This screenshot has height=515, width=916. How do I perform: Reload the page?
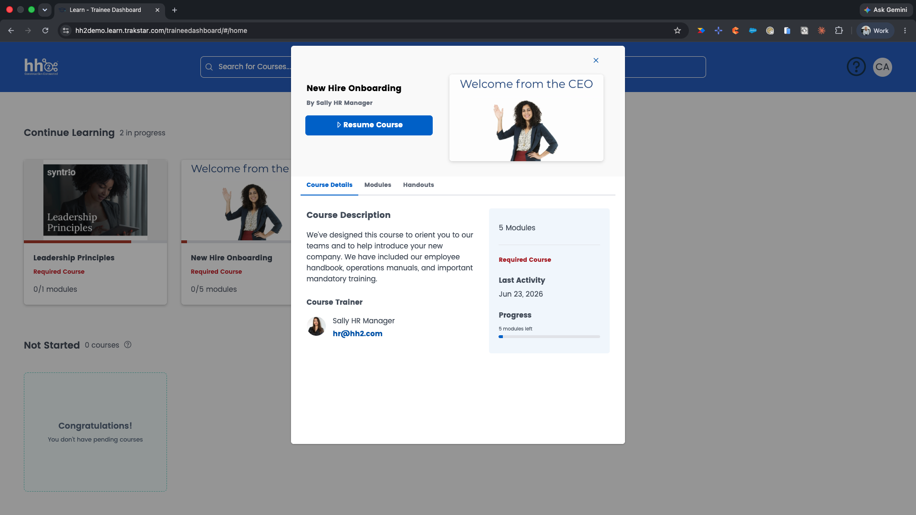click(x=45, y=31)
